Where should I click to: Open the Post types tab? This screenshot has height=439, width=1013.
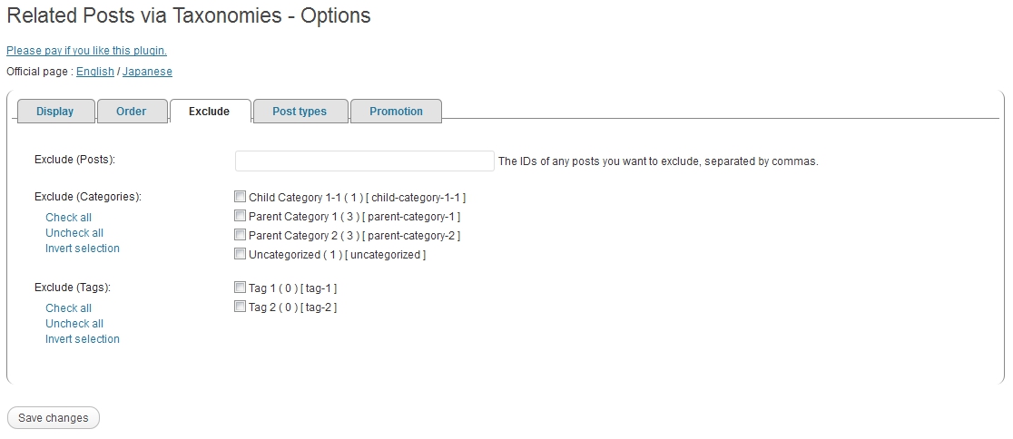pyautogui.click(x=300, y=112)
